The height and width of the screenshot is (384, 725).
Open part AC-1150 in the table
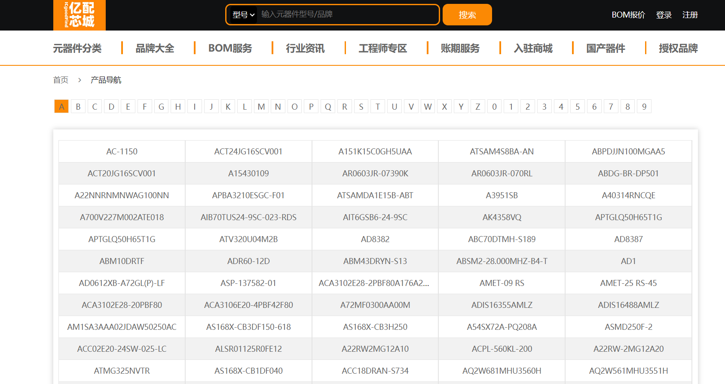point(122,152)
